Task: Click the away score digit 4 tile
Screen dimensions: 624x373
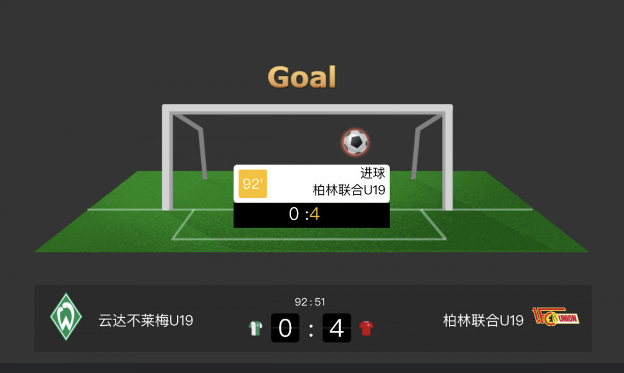Action: (x=337, y=328)
